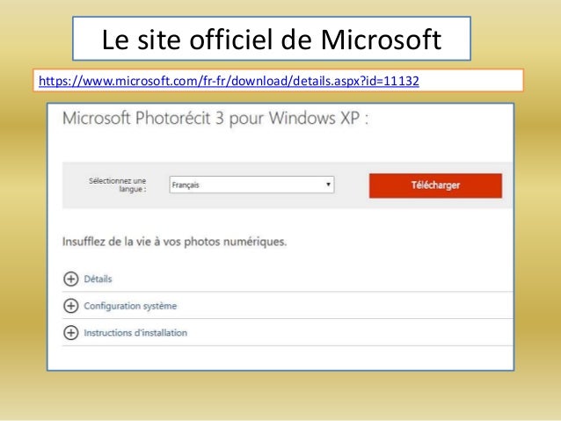Click the Microsoft Photorécit 3 pour Windows XP heading
The height and width of the screenshot is (421, 561).
[x=215, y=118]
